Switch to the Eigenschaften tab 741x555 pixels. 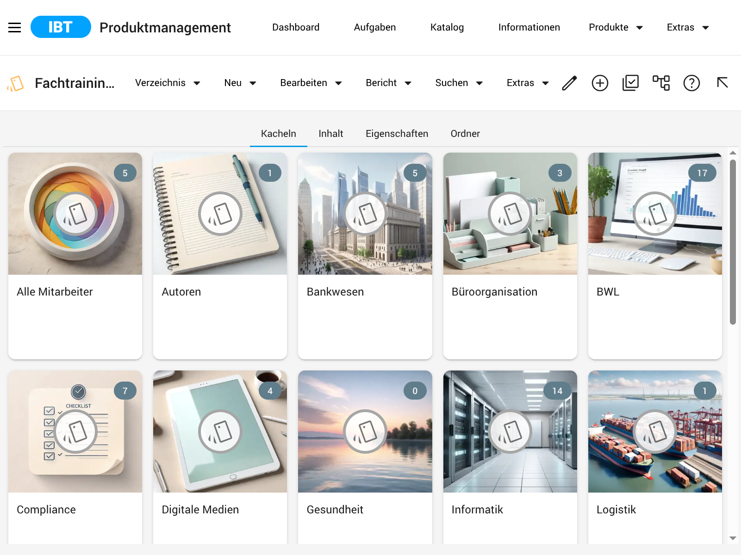[397, 134]
